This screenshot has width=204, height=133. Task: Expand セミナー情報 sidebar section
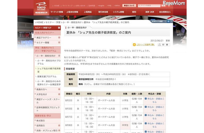pos(59,43)
